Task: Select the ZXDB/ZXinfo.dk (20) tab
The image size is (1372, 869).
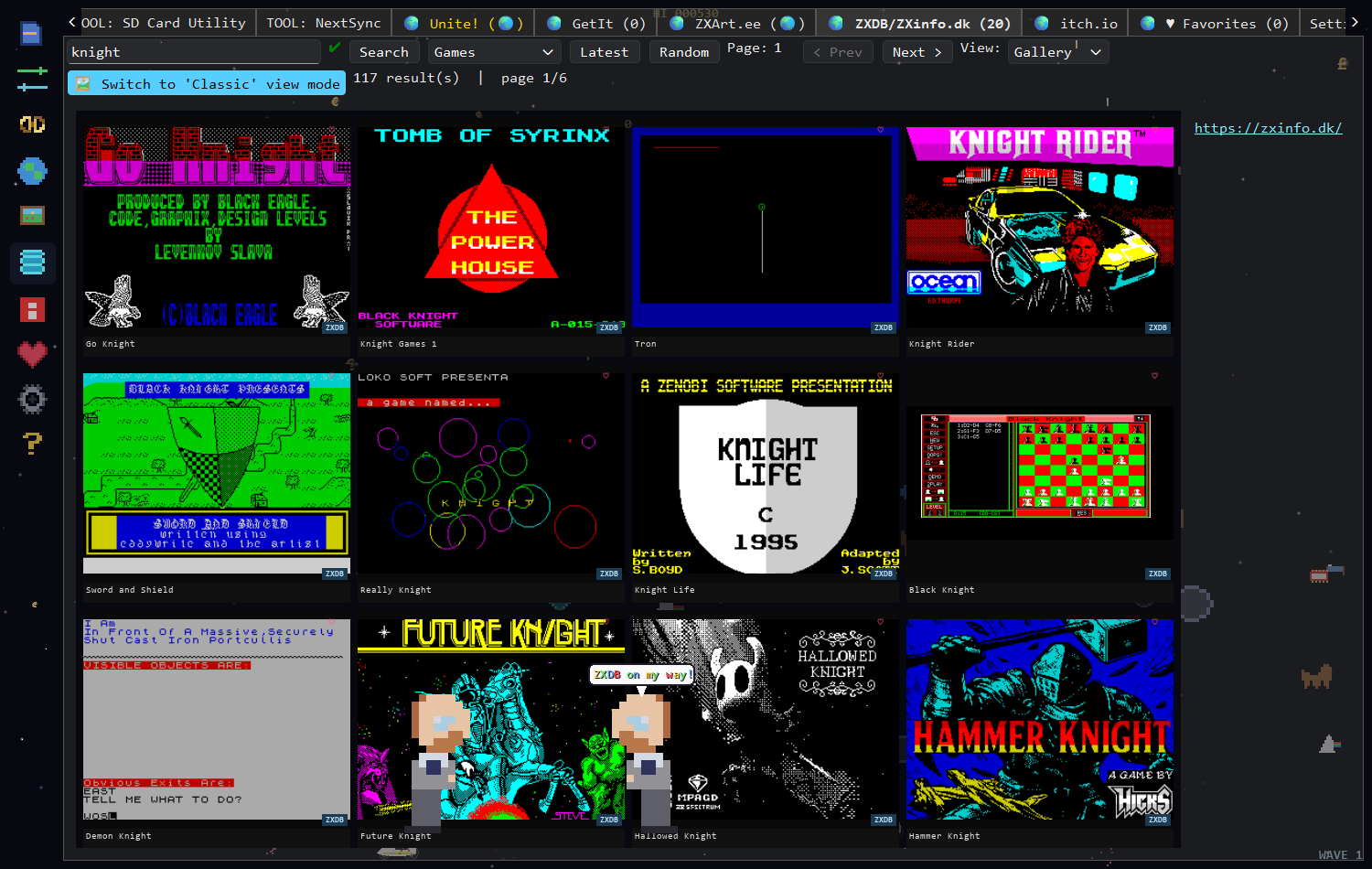Action: [x=920, y=23]
